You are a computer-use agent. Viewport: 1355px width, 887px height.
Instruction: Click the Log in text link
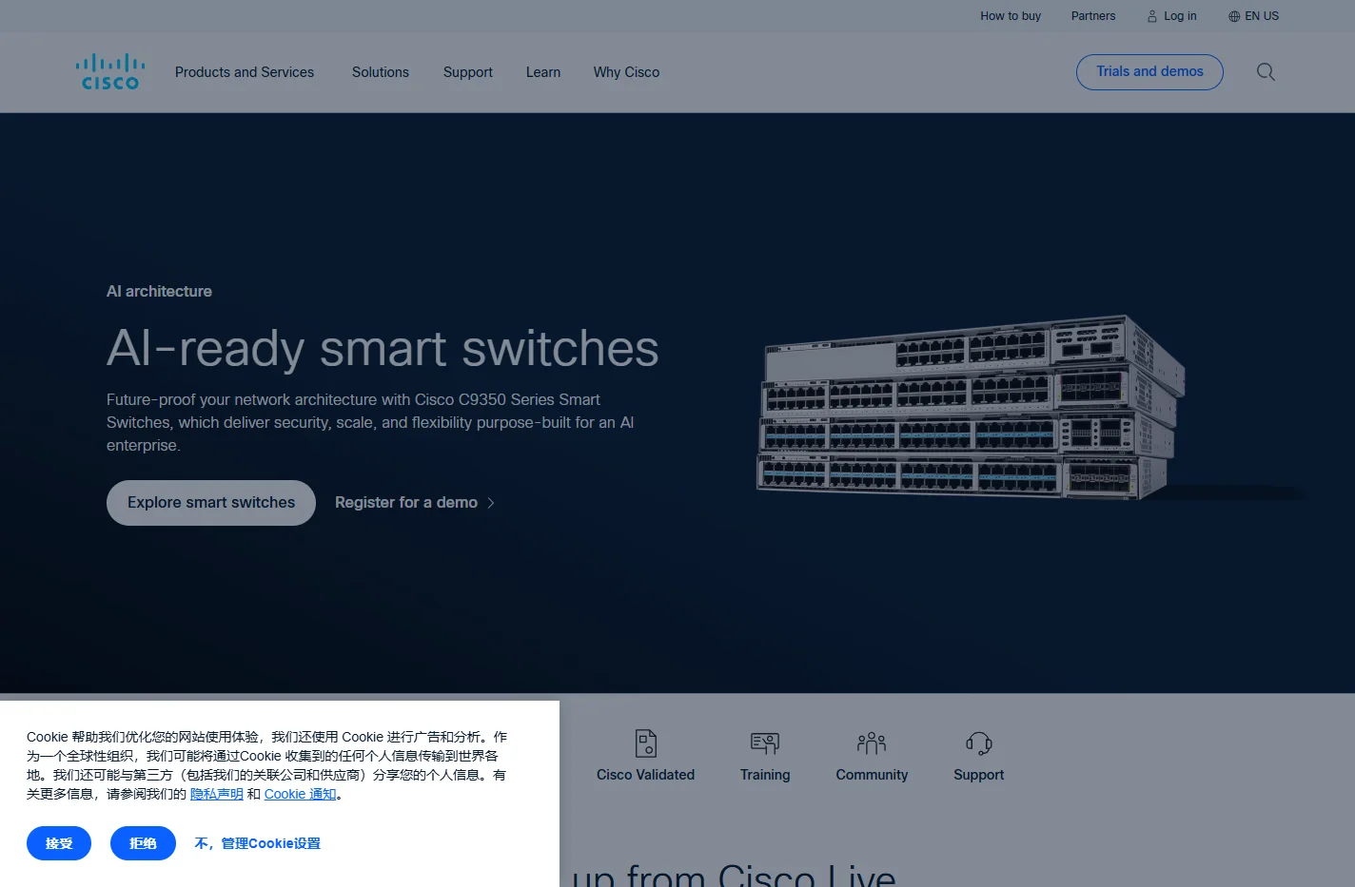point(1180,16)
